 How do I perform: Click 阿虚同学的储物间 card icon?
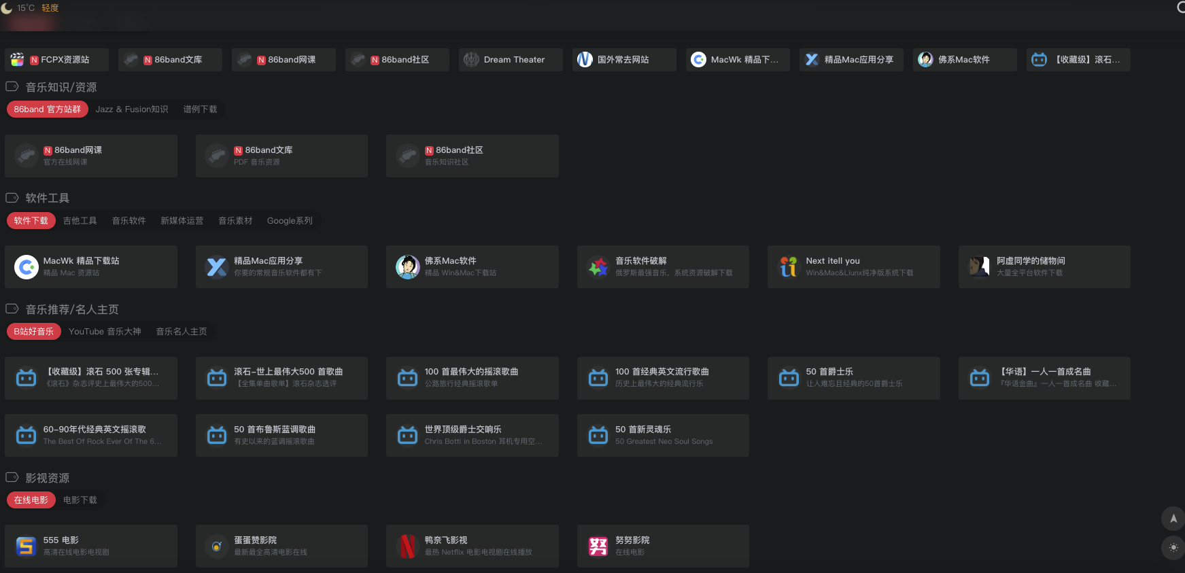point(980,267)
